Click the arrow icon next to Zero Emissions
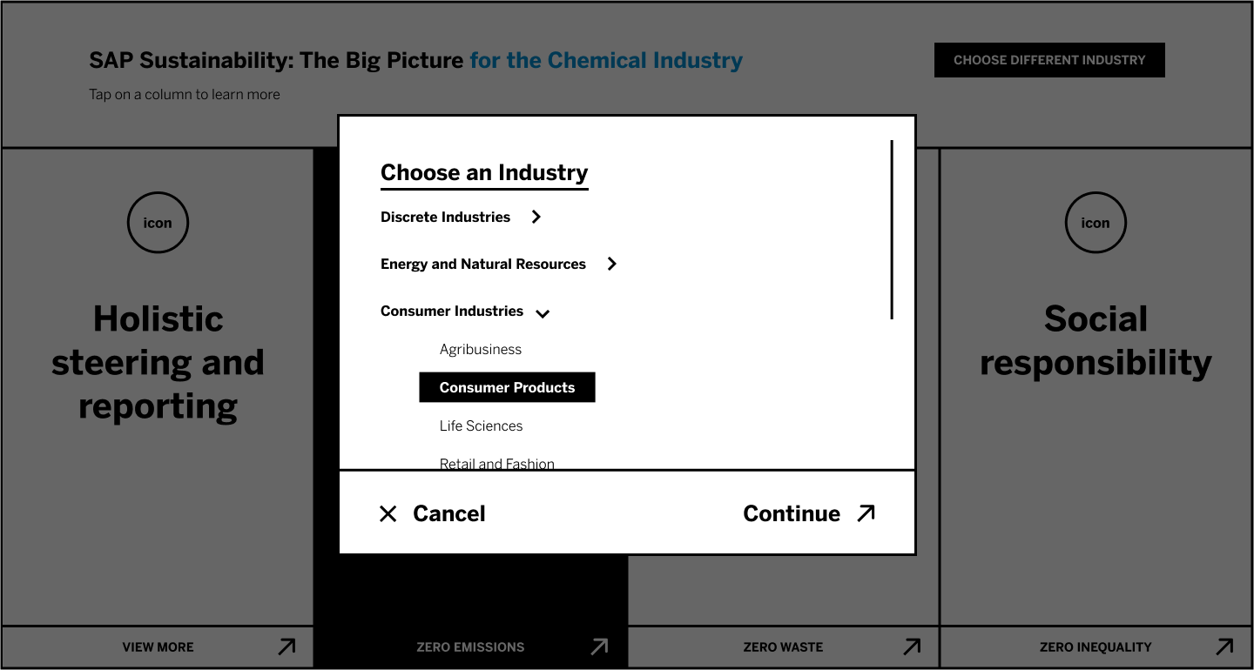1254x670 pixels. 599,647
